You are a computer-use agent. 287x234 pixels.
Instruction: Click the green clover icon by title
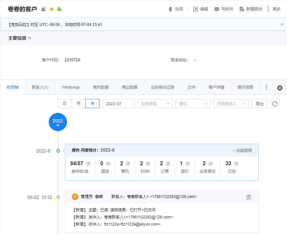pos(59,9)
